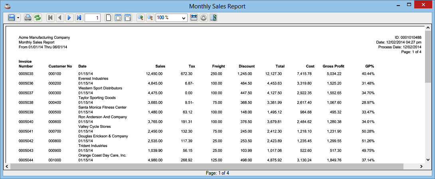Advance to the next page
The image size is (435, 179).
[69, 18]
